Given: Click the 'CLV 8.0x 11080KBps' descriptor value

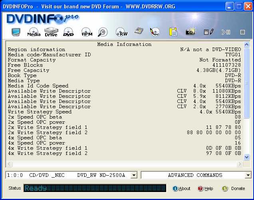Looking at the screenshot, I should pyautogui.click(x=209, y=91).
